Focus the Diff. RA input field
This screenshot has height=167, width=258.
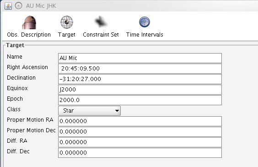coord(140,142)
